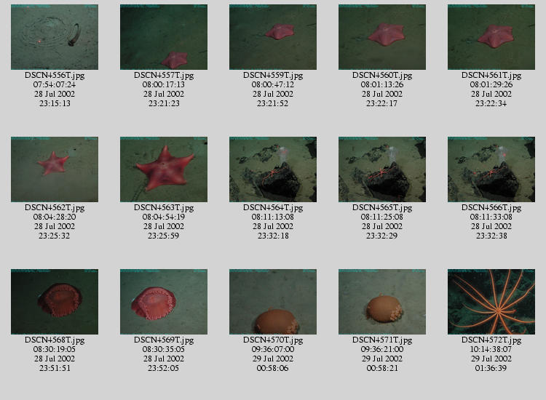Click the DSCN4572T.jpg filename caption
This screenshot has width=546, height=400.
tap(491, 340)
